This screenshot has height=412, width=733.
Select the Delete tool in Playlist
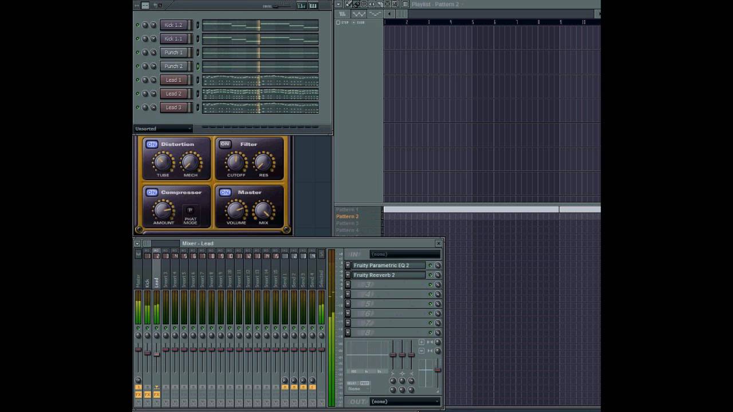(364, 4)
